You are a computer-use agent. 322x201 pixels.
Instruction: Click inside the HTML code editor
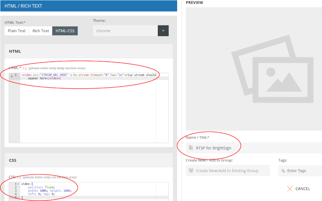(89, 108)
